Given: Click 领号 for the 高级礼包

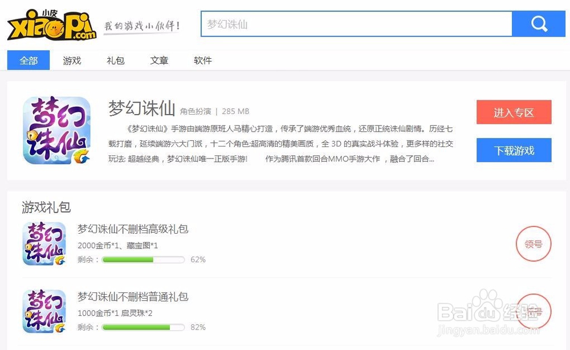Looking at the screenshot, I should pyautogui.click(x=534, y=243).
